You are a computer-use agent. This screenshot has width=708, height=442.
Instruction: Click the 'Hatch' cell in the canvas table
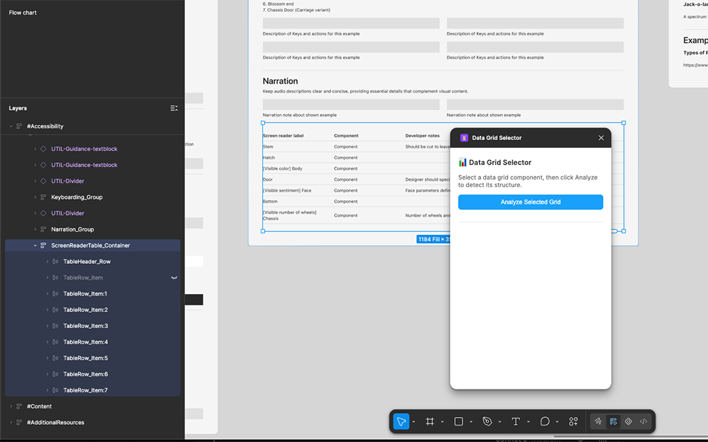pos(269,157)
